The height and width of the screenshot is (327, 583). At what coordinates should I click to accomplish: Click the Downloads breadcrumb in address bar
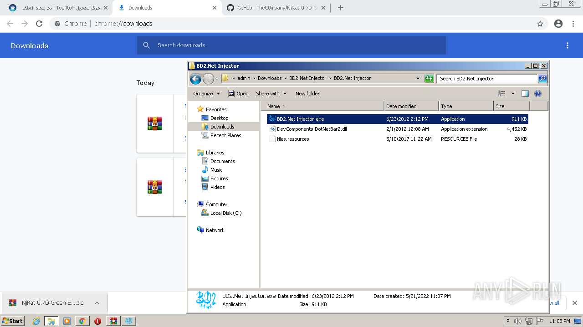(270, 78)
